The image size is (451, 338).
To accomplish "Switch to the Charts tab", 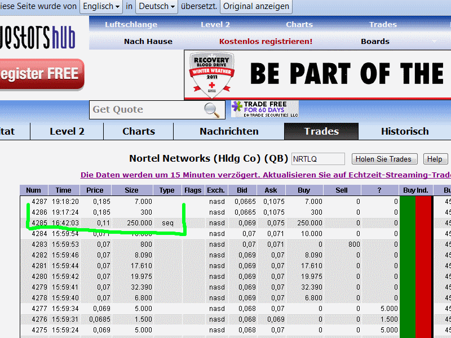I will [138, 131].
